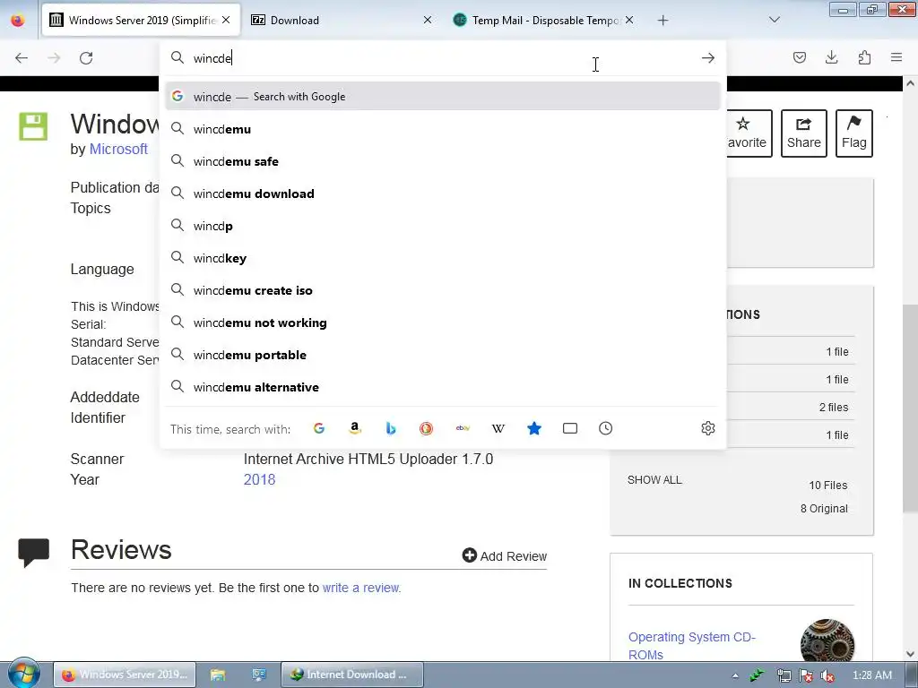Select the 'wincdemu' suggestion

tap(443, 129)
